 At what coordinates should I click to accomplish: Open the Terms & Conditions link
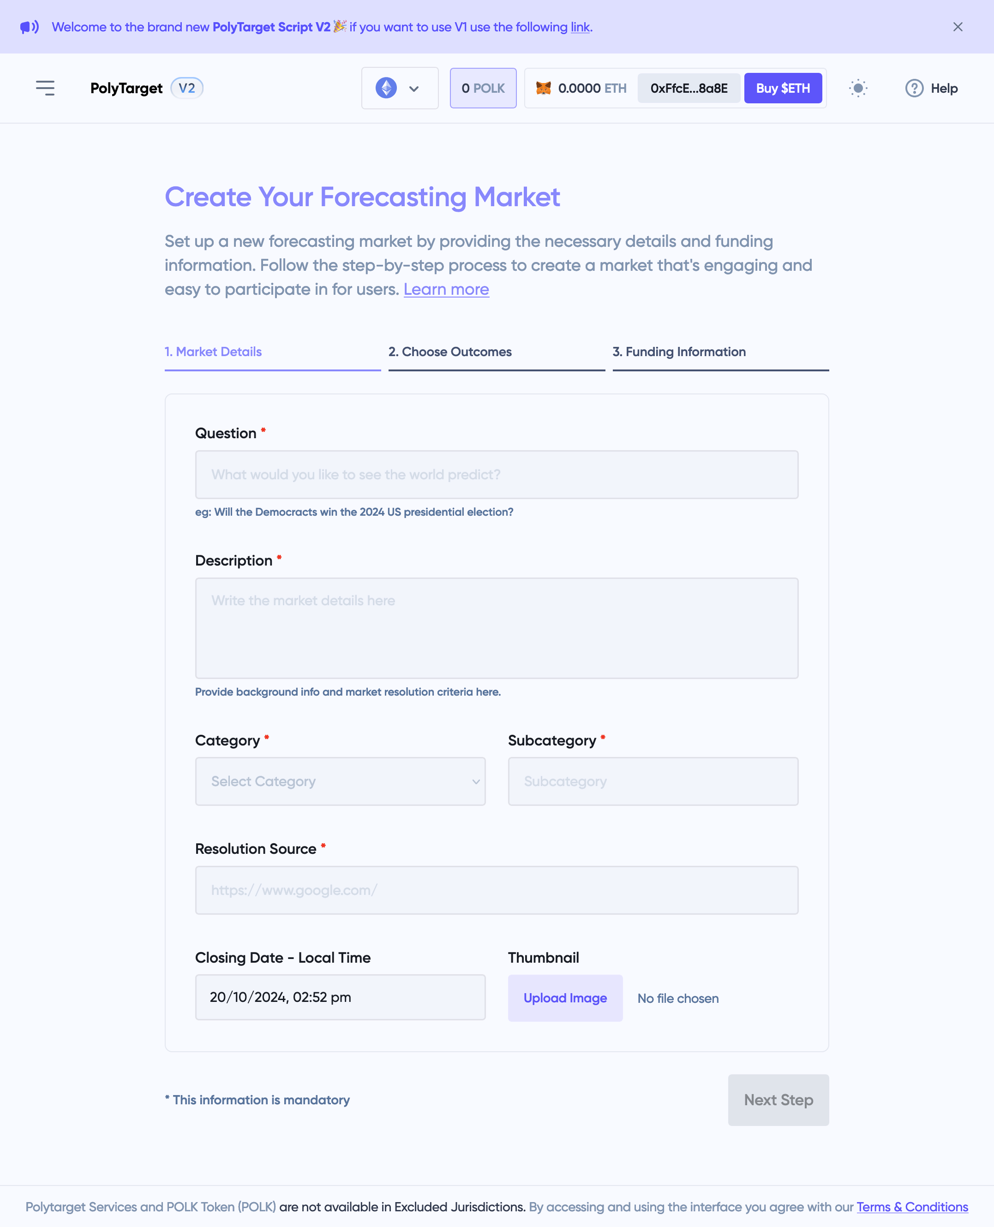912,1206
